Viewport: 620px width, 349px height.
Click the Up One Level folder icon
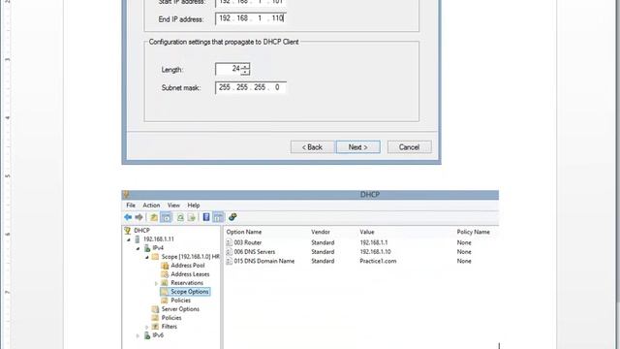[x=154, y=217]
